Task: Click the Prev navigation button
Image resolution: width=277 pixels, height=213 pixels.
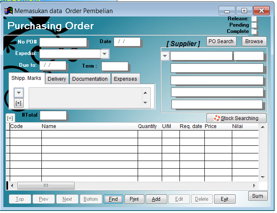Action: (x=43, y=199)
